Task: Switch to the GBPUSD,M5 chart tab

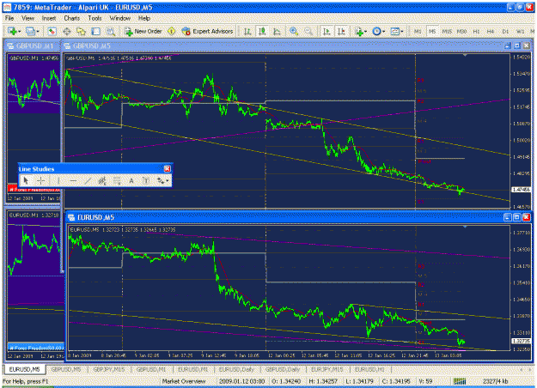Action: tap(66, 369)
